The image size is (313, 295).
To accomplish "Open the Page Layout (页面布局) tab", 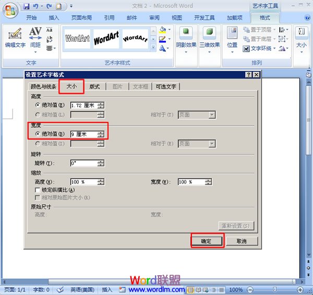I will click(x=82, y=18).
